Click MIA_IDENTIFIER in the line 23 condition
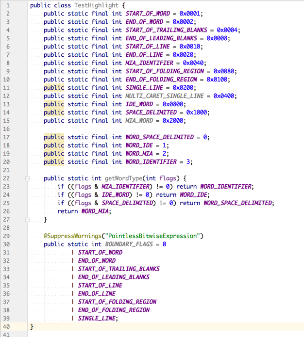304x337 pixels. pyautogui.click(x=126, y=187)
